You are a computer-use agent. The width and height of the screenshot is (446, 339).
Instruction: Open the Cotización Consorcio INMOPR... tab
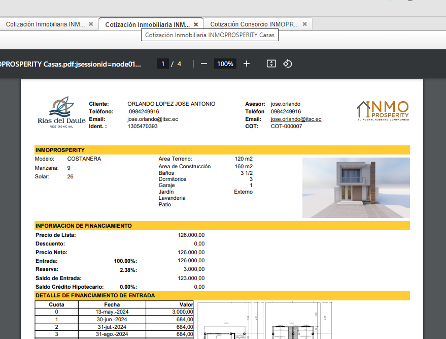254,24
